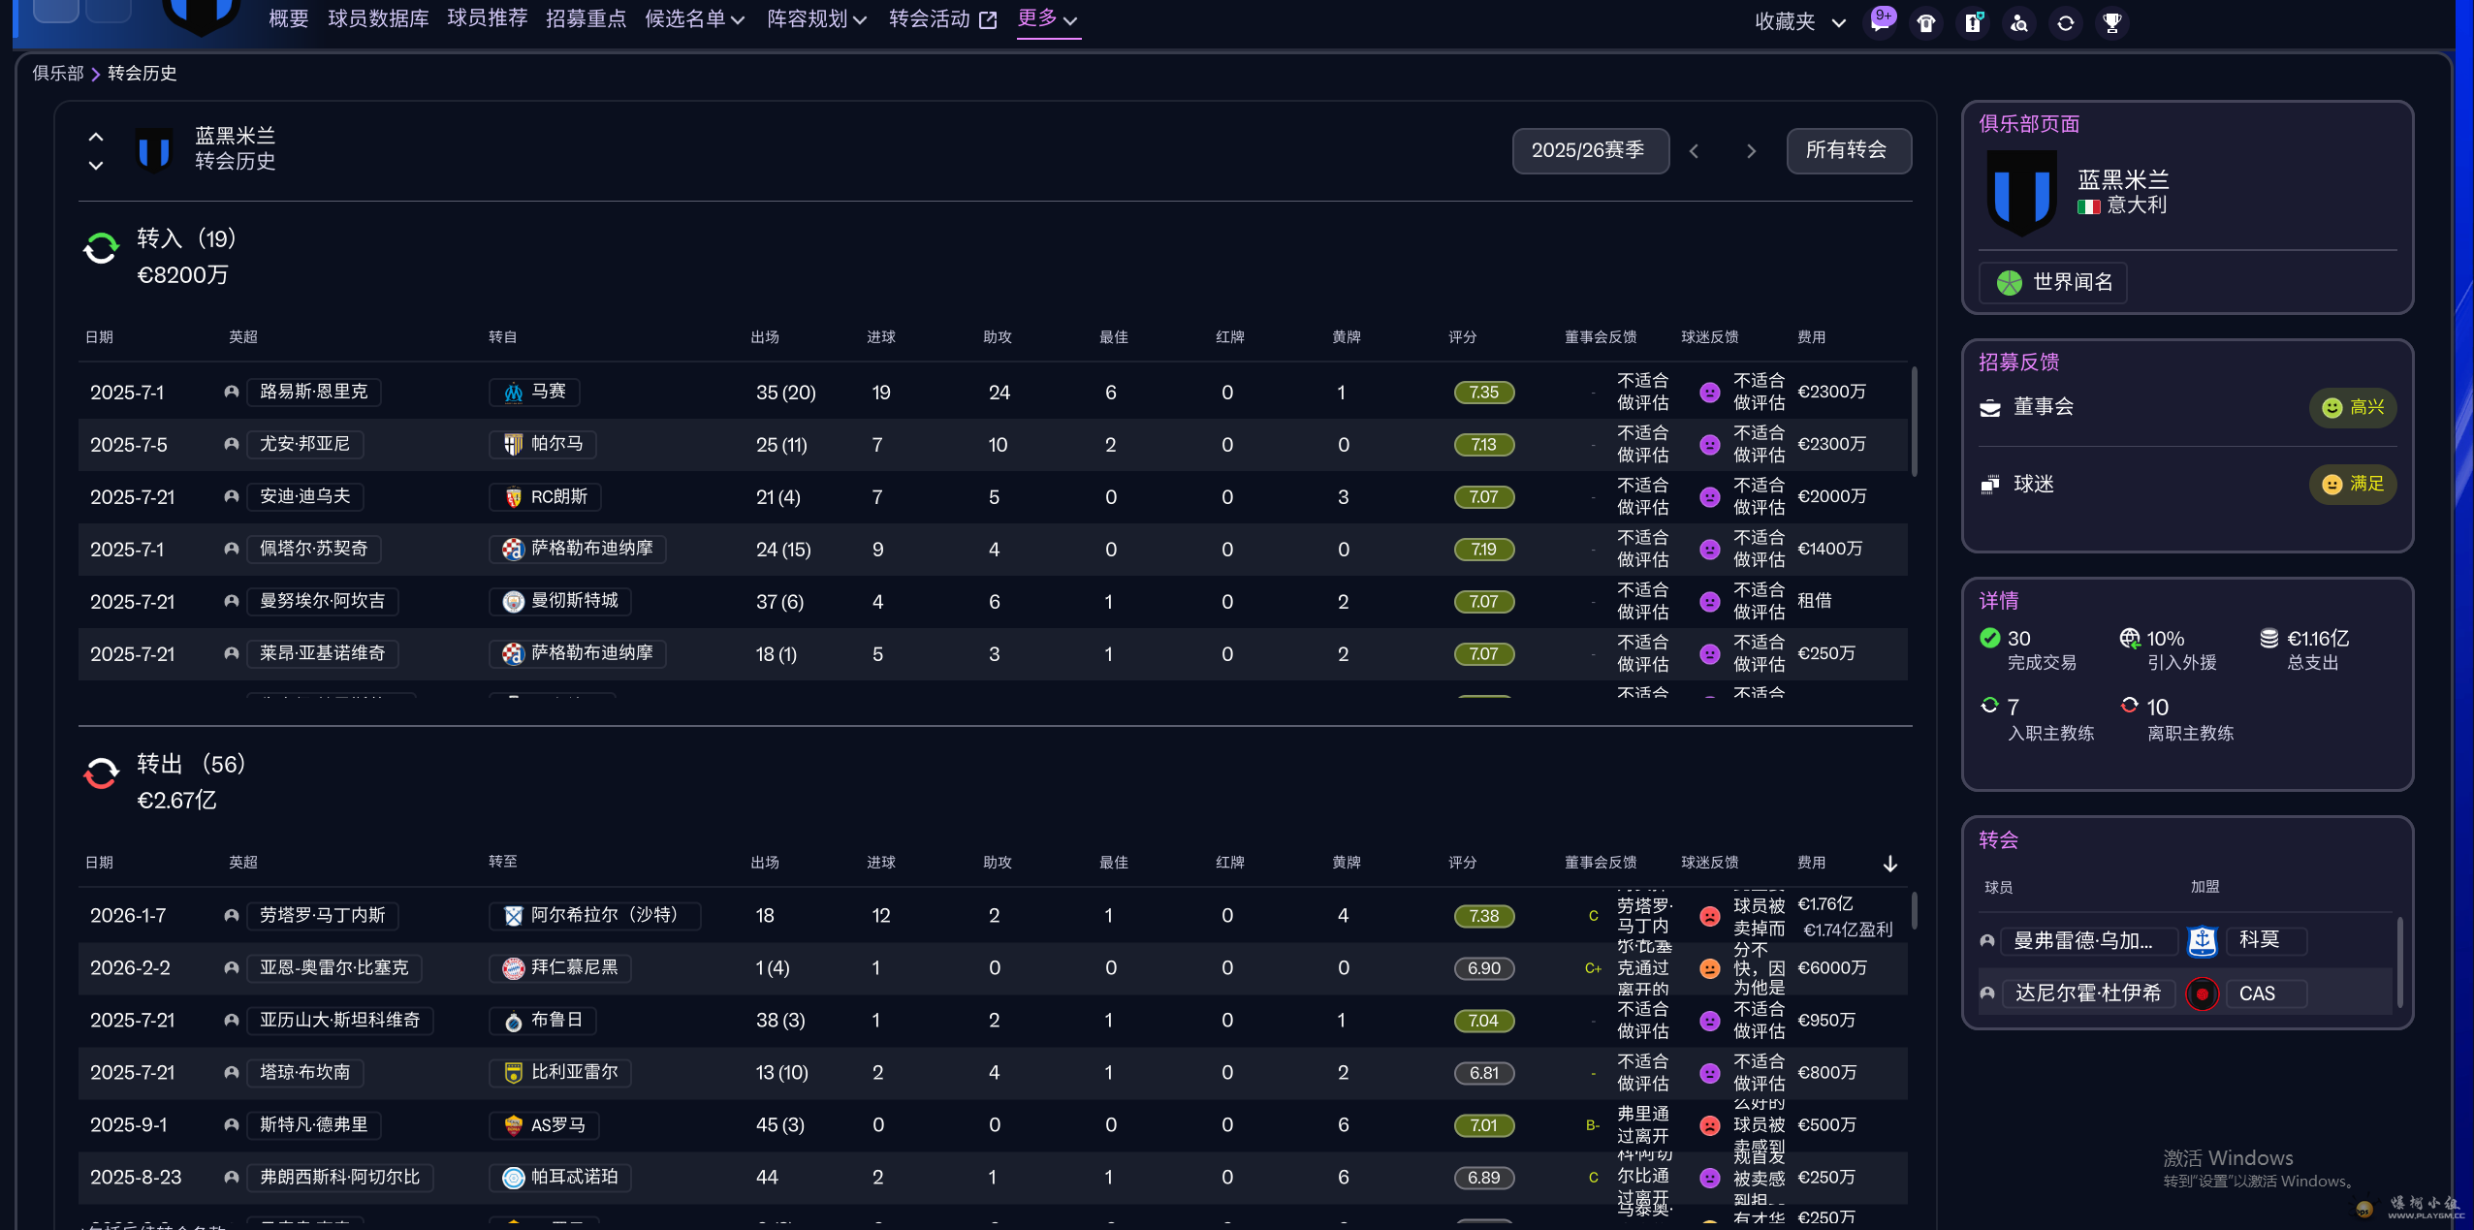Open the 转会活动 external link tab
The image size is (2474, 1230).
pos(943,19)
